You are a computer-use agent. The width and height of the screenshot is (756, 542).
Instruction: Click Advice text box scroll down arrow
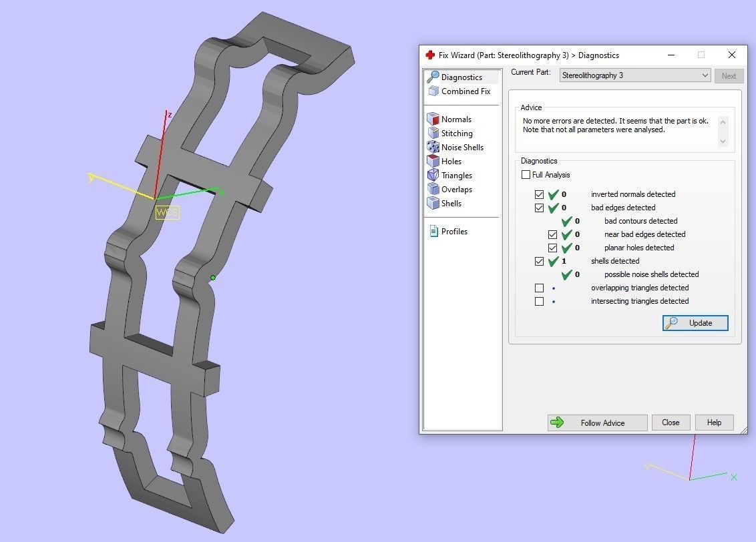(x=722, y=141)
